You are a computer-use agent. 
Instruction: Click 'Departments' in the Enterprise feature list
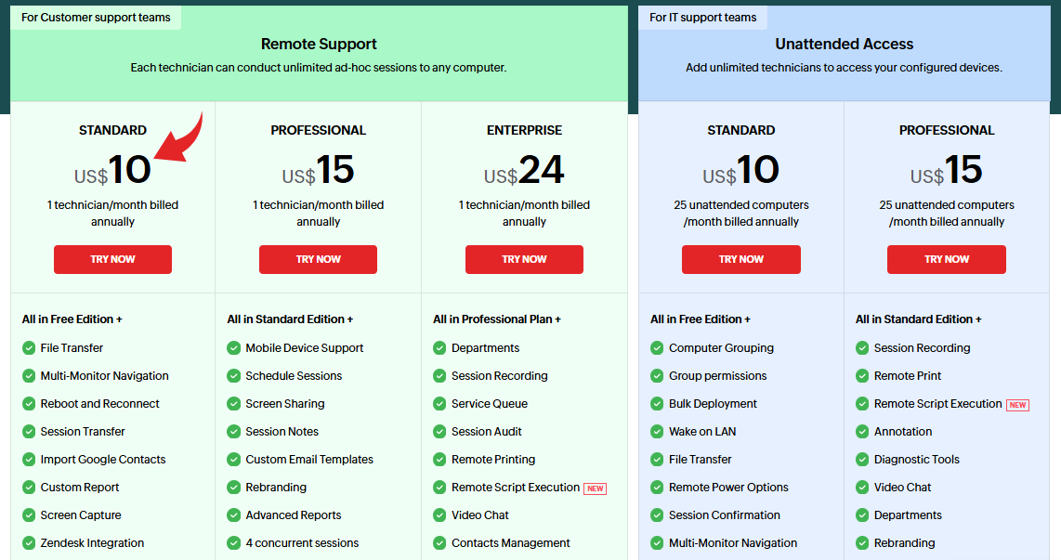tap(485, 348)
